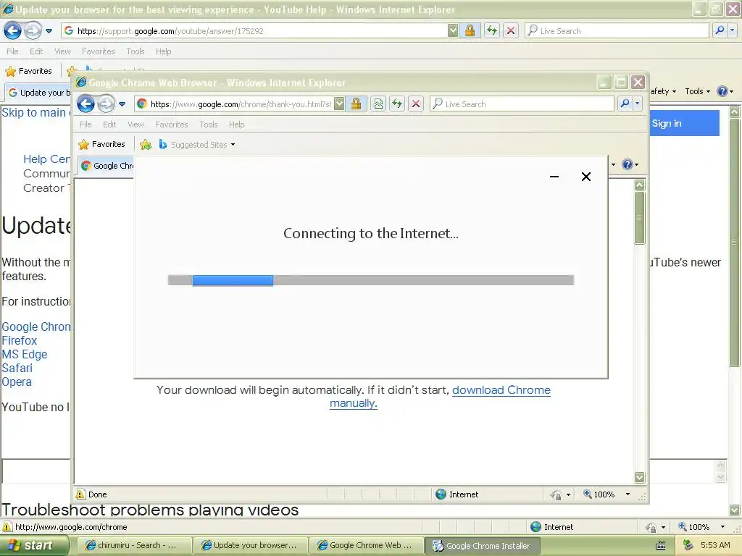Image resolution: width=742 pixels, height=556 pixels.
Task: Open Help menu in YouTube Help window
Action: [x=163, y=51]
